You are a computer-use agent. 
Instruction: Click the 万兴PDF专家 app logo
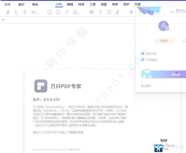point(41,86)
